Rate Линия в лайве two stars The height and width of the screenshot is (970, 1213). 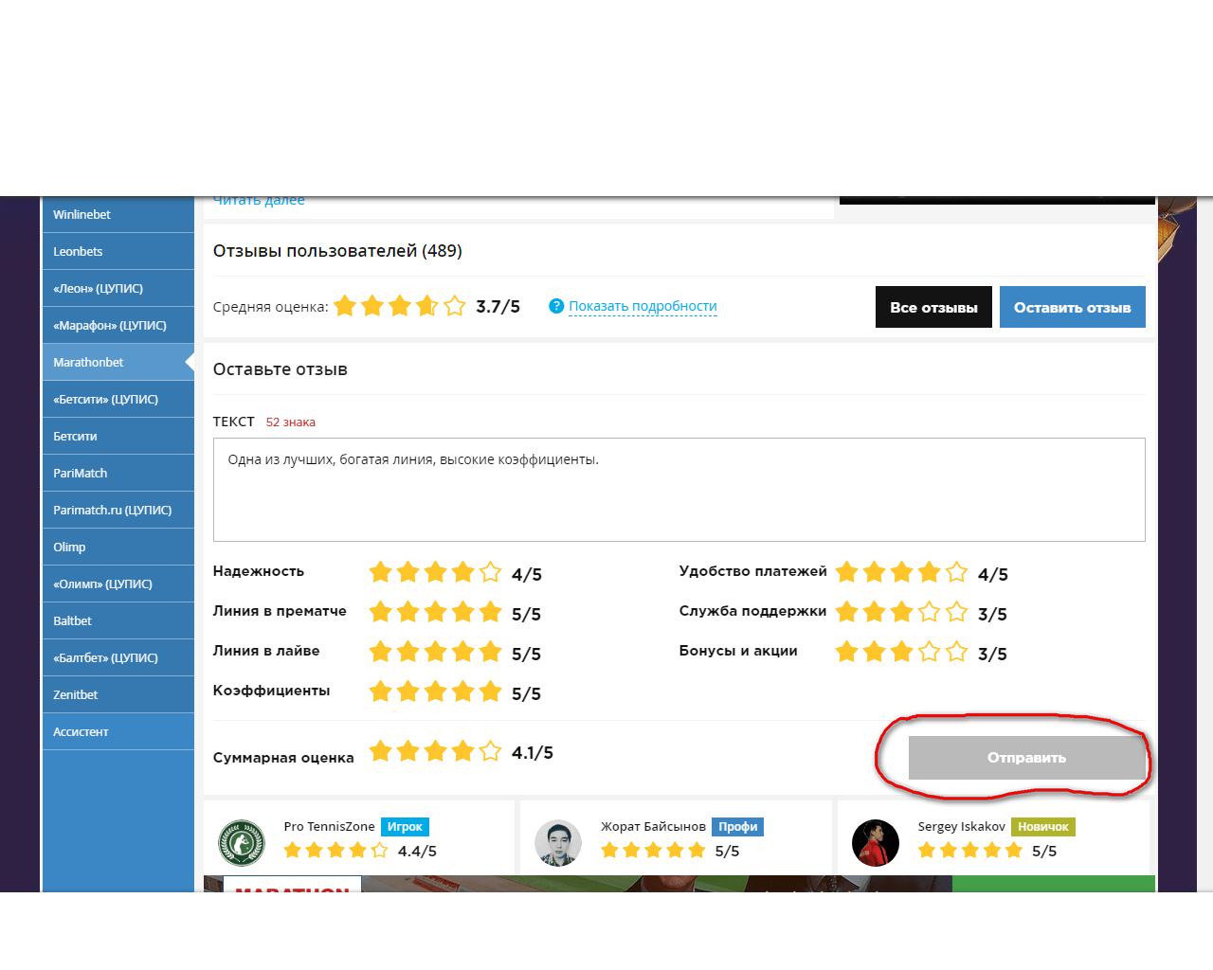(x=408, y=652)
